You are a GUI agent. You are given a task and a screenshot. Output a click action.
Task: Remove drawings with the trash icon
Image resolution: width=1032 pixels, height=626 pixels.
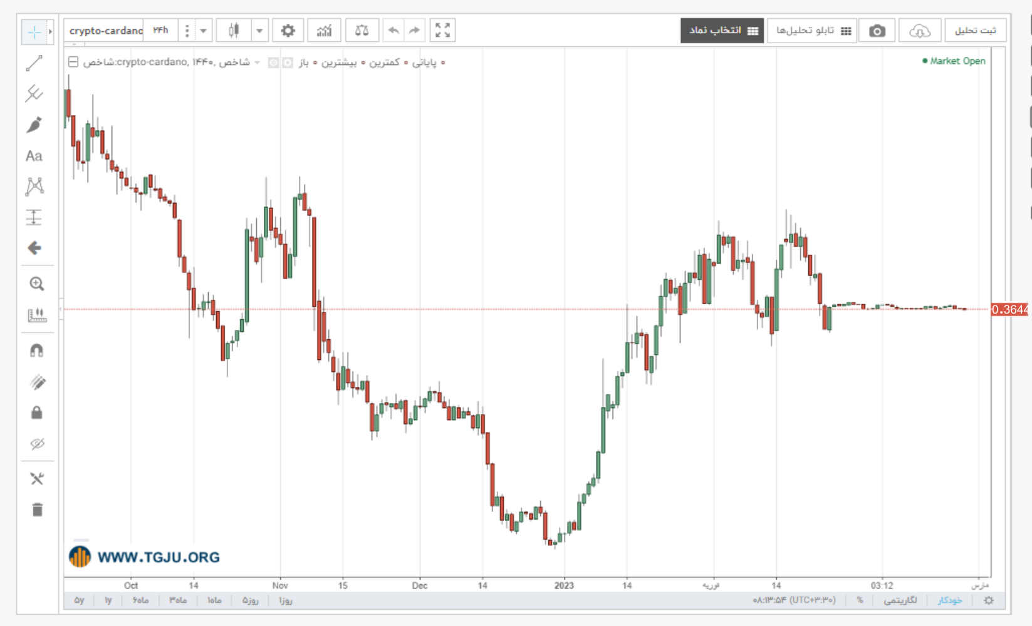(x=37, y=510)
